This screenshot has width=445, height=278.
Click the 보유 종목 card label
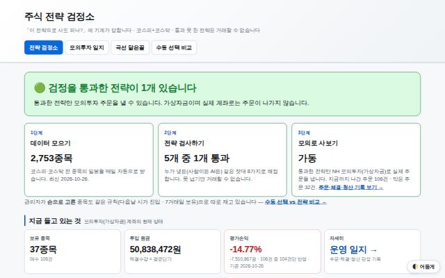tap(40, 238)
